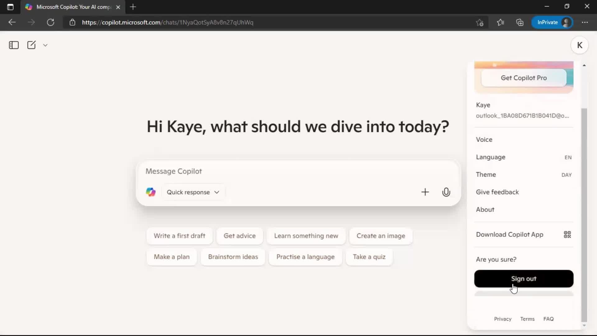
Task: Open the browser ellipsis settings menu
Action: (x=585, y=22)
